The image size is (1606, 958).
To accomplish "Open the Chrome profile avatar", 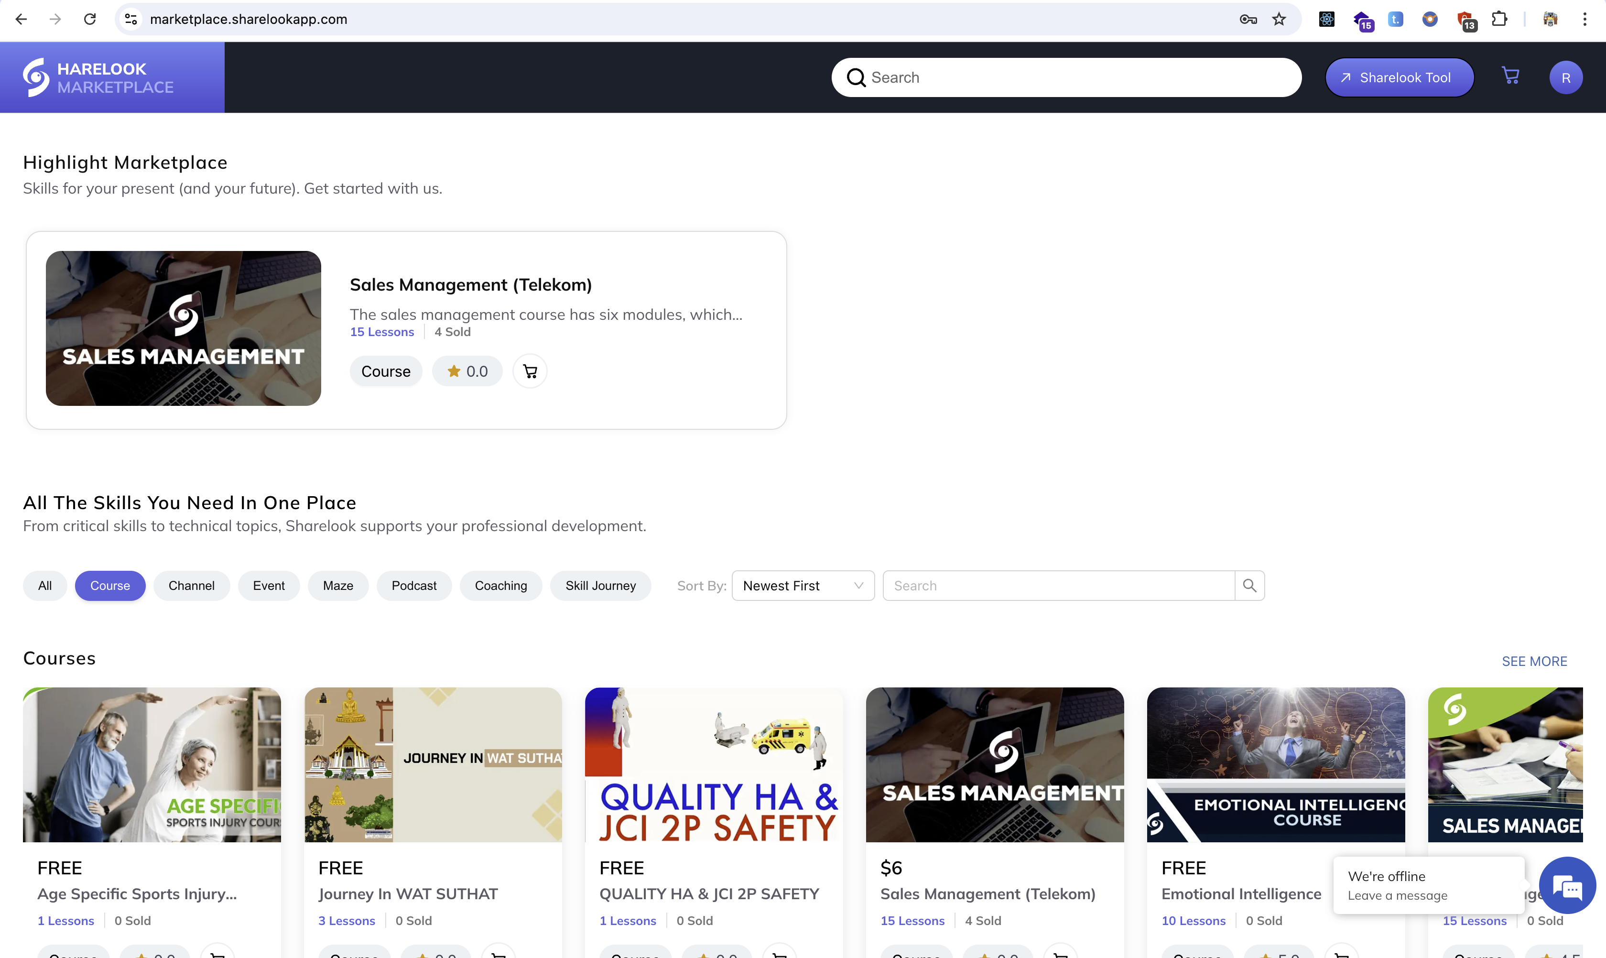I will (1550, 20).
